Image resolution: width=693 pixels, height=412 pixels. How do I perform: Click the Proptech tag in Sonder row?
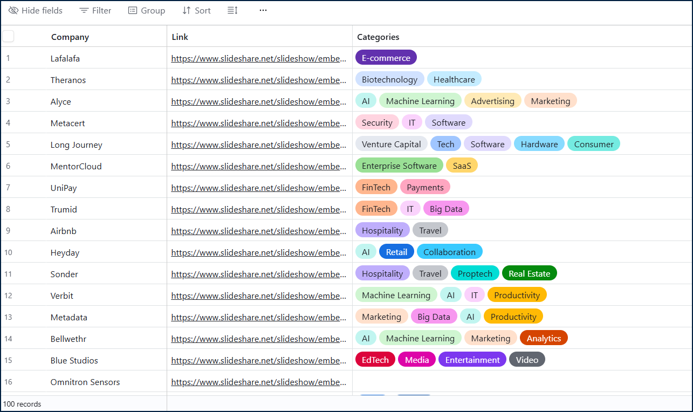pos(475,273)
